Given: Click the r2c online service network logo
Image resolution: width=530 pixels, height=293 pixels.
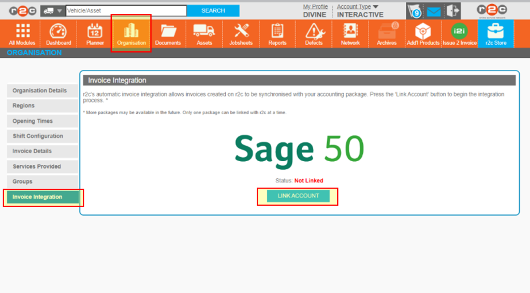Looking at the screenshot, I should tap(492, 11).
